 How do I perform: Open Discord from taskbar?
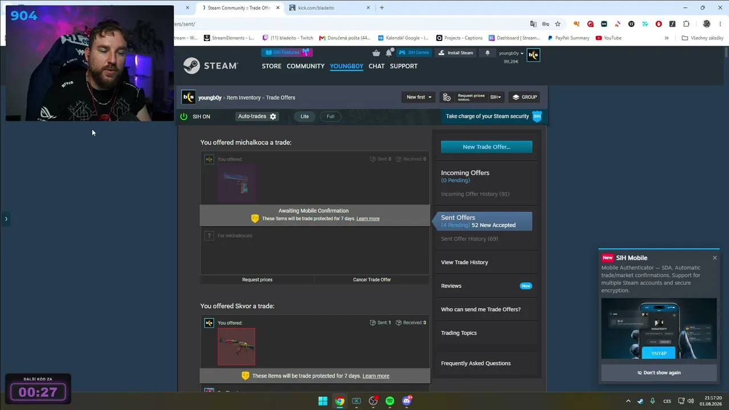pos(407,401)
